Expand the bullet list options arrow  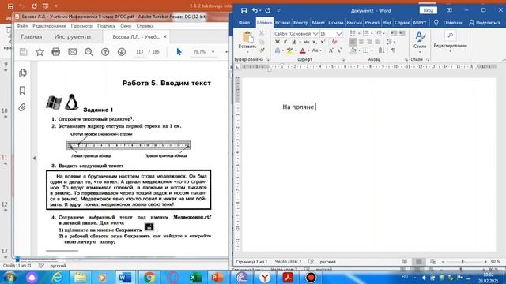(359, 33)
